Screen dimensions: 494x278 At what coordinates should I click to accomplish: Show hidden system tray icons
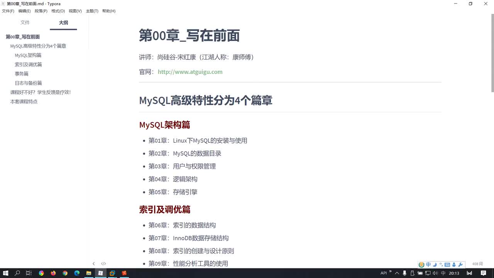coord(397,273)
